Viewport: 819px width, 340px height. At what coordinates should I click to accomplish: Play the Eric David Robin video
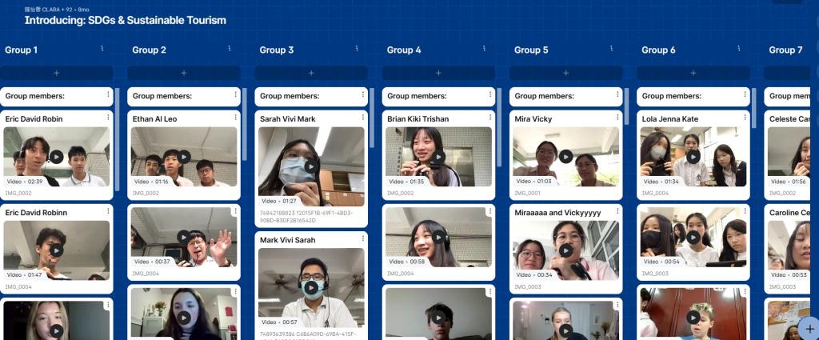point(56,157)
